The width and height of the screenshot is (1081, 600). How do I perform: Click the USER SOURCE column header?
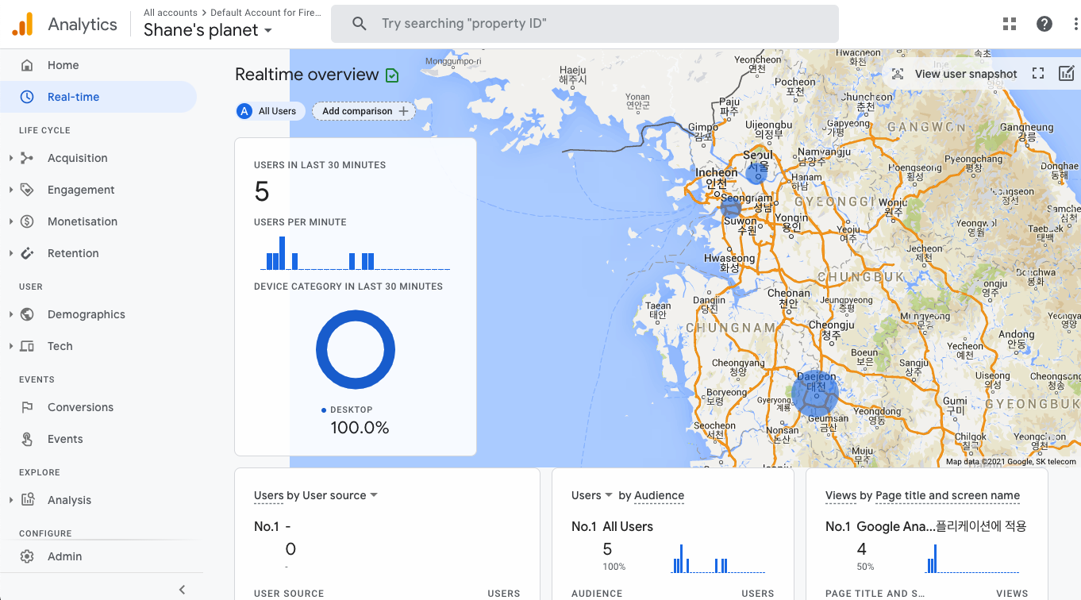tap(289, 594)
